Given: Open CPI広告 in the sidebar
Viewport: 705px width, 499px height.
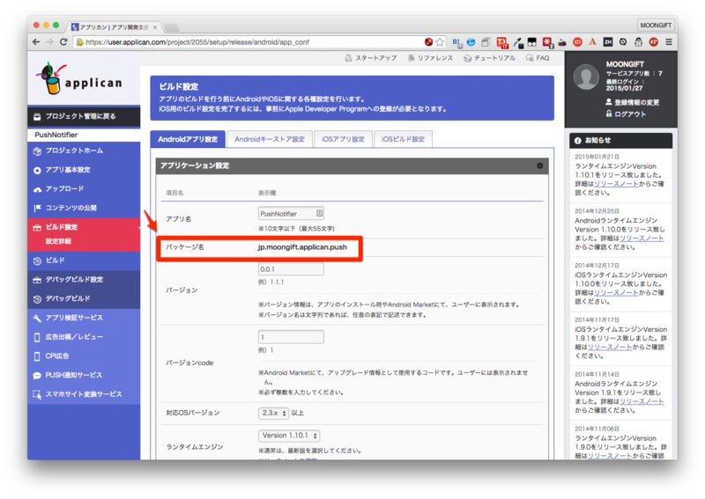Looking at the screenshot, I should tap(84, 356).
